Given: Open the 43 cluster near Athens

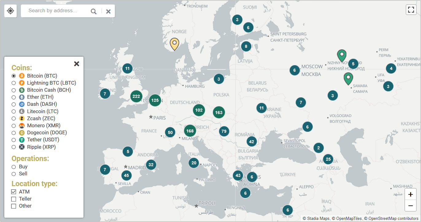Looking at the screenshot, I should 238,175.
